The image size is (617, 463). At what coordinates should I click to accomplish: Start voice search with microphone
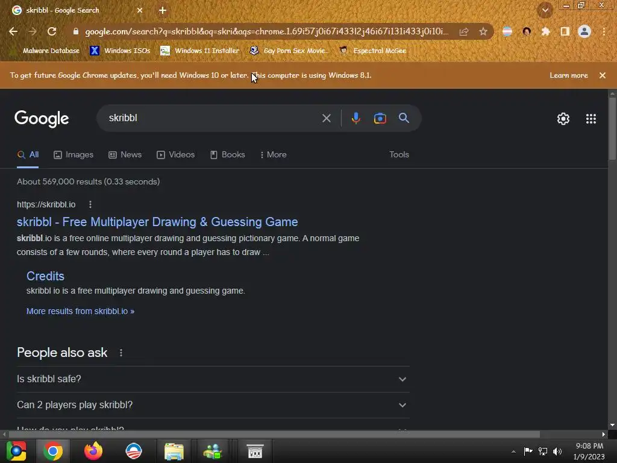coord(355,118)
